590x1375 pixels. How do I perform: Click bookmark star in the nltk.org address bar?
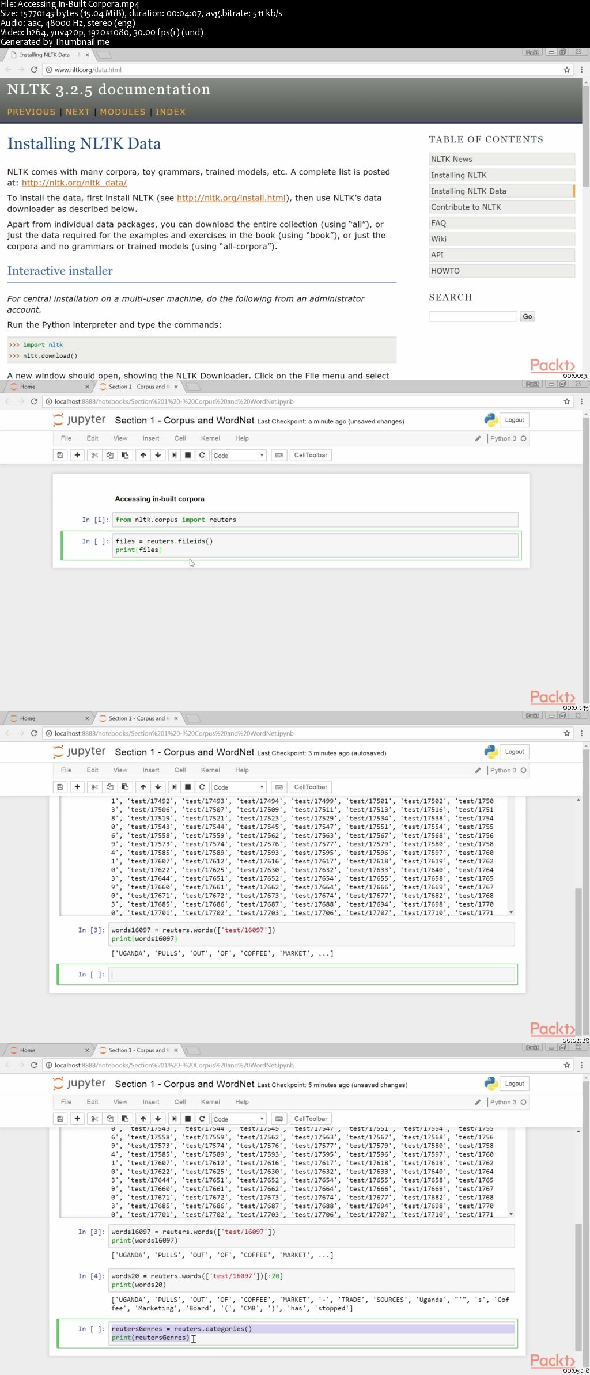(x=567, y=70)
